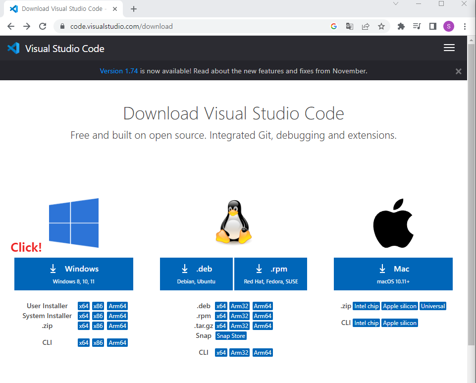Select the Download Visual Studio Code tab
This screenshot has height=383, width=476.
[x=64, y=9]
